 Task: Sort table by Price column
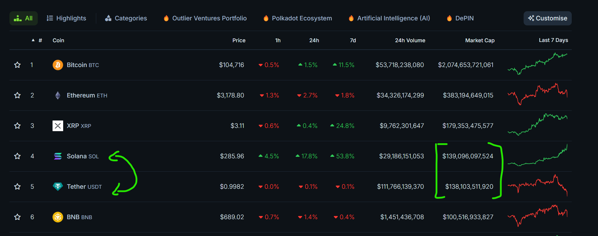tap(239, 40)
